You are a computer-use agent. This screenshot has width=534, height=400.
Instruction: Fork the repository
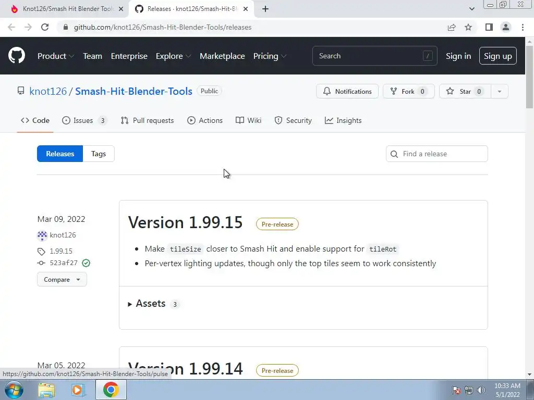click(409, 91)
